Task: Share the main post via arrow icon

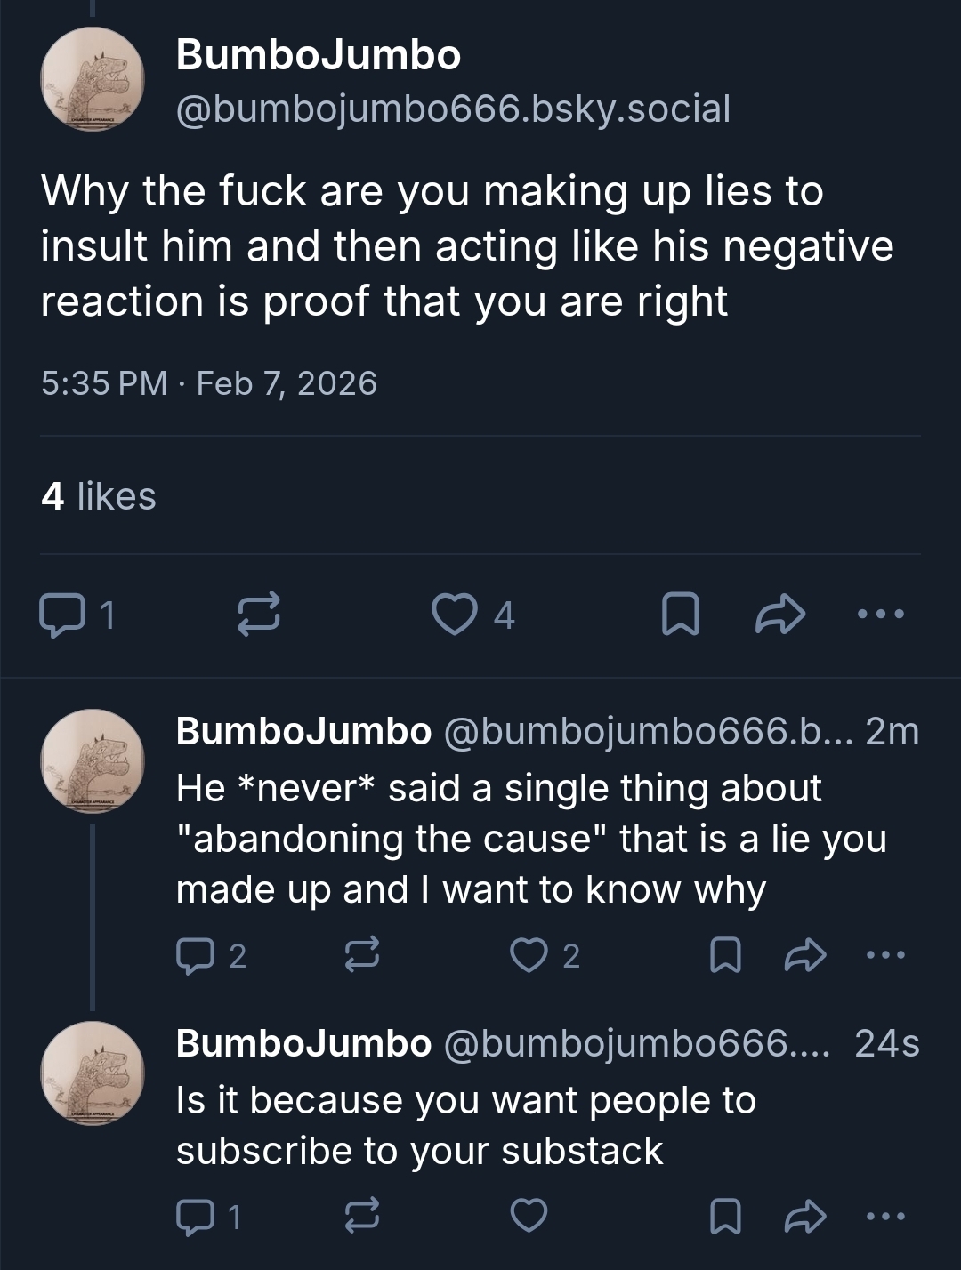Action: click(780, 615)
